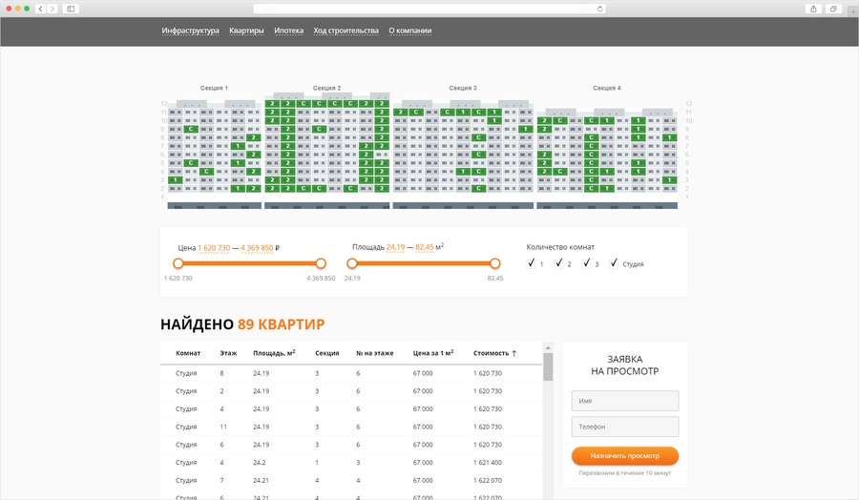Sort by the Секция column header

click(x=327, y=353)
